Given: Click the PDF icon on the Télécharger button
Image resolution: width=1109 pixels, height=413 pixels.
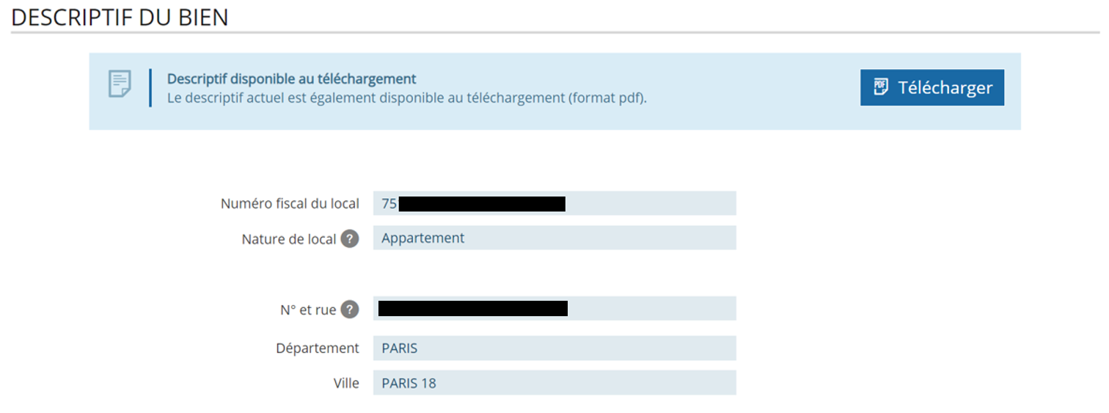Looking at the screenshot, I should 881,87.
